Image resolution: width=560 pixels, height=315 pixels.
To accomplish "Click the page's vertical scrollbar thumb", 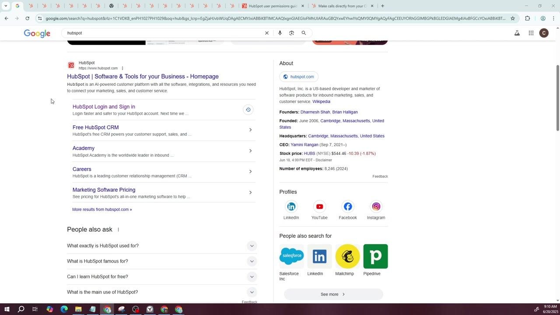I will tap(558, 98).
